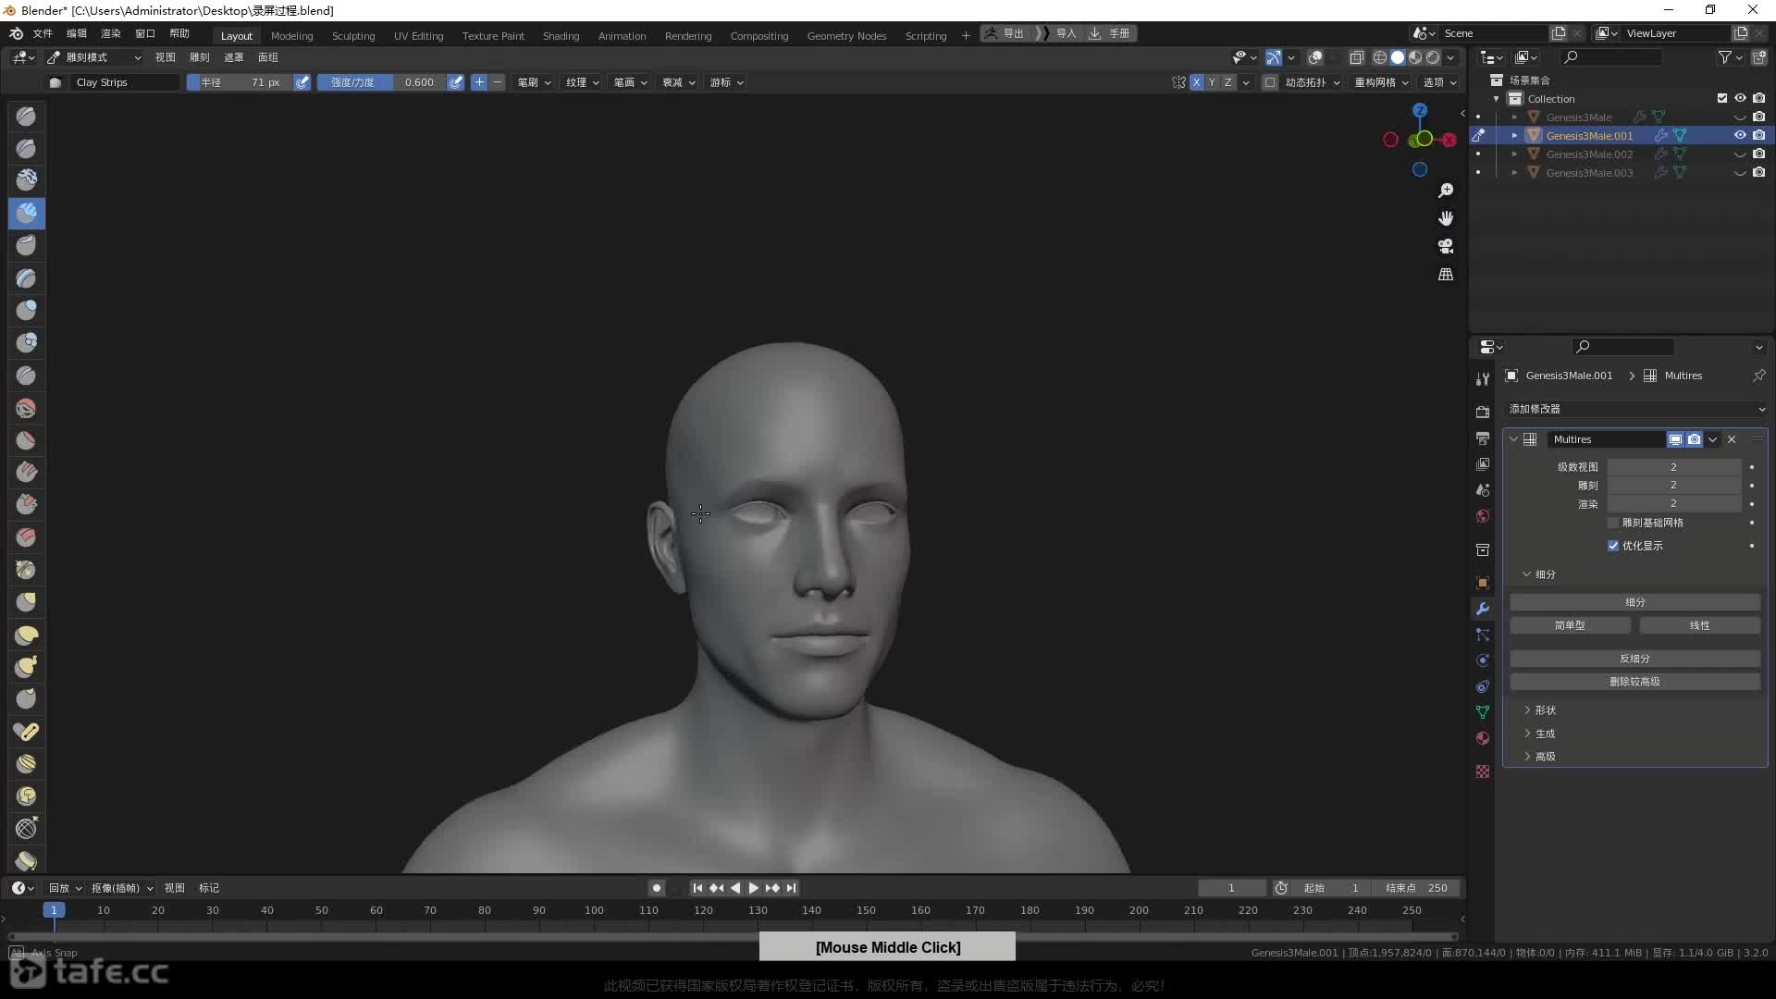
Task: Click the 删除较高级 button
Action: [1634, 682]
